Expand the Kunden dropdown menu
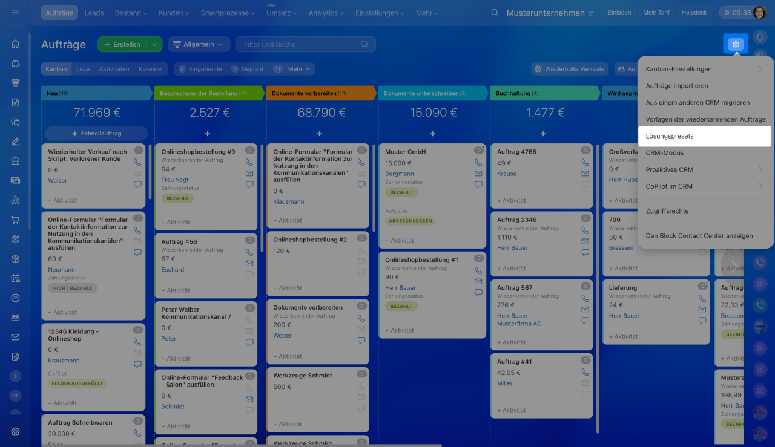Image resolution: width=775 pixels, height=447 pixels. 174,13
